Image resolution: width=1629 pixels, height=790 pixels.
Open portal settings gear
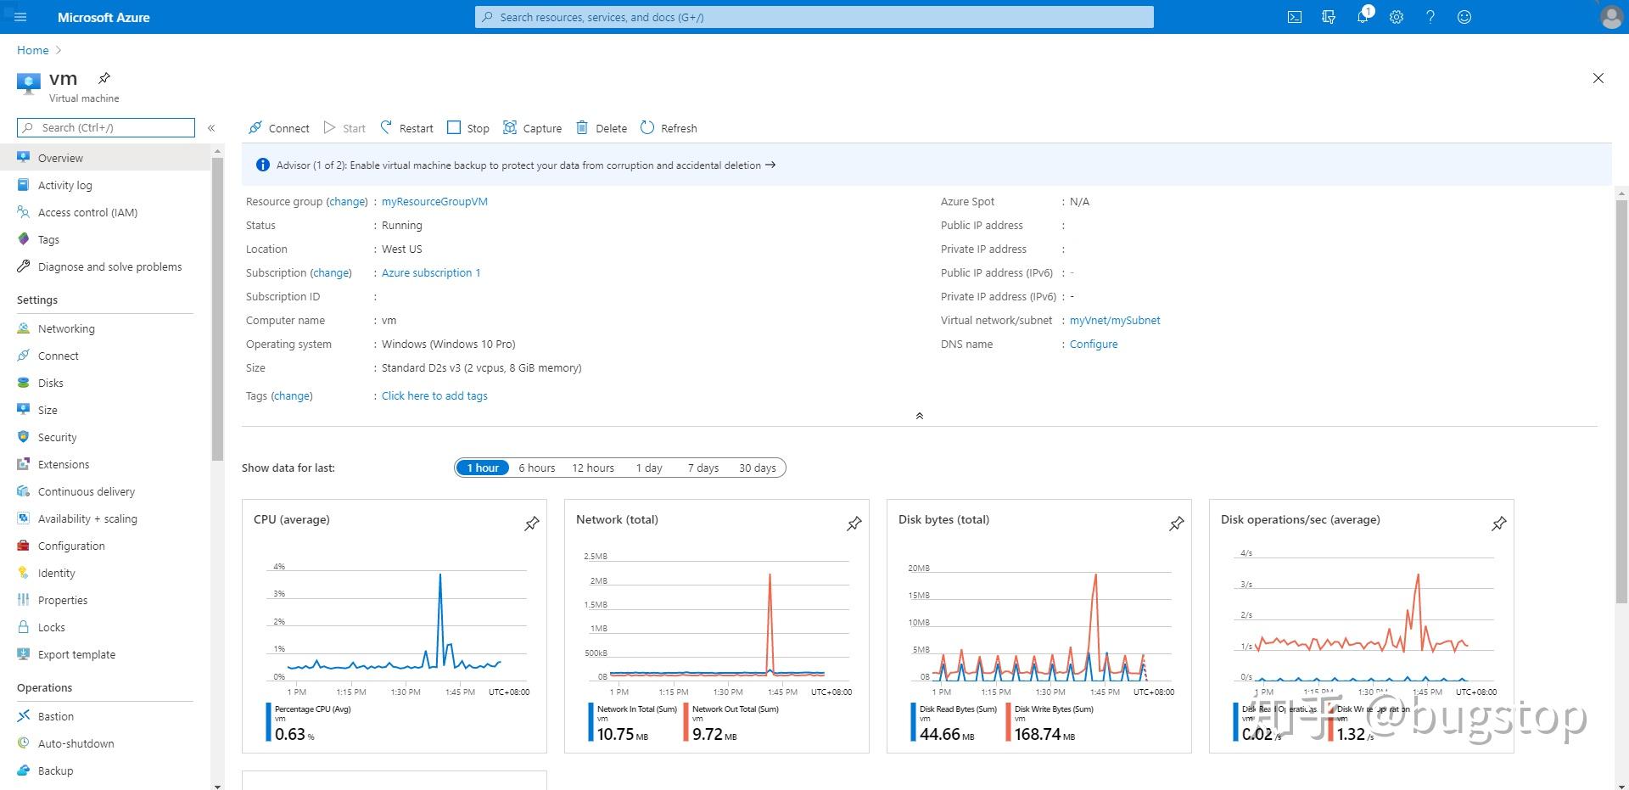tap(1397, 17)
